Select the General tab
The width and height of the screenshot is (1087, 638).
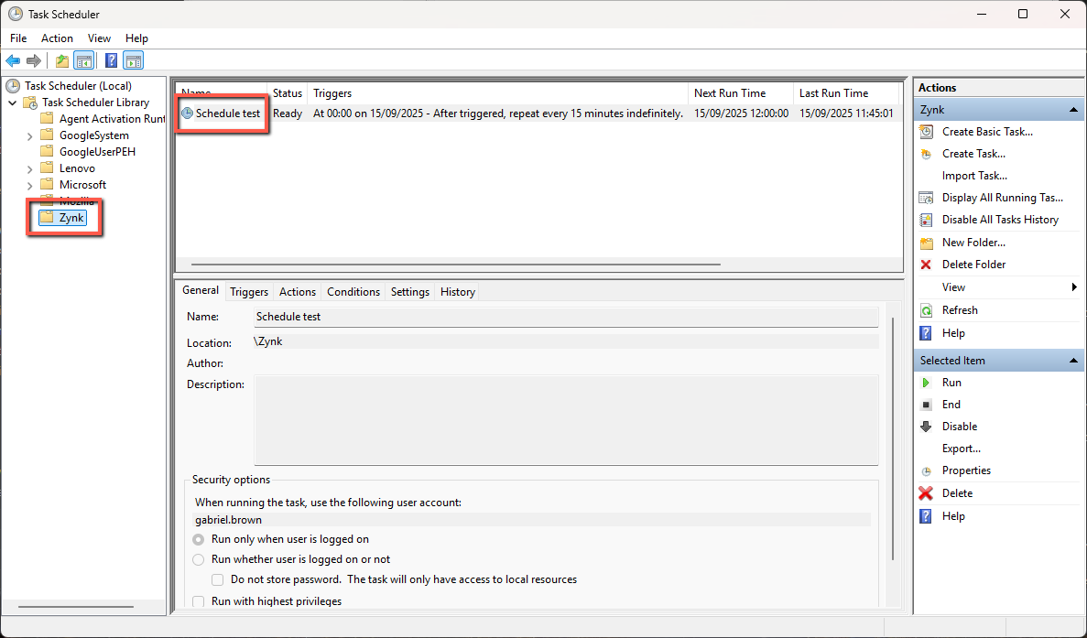tap(201, 290)
